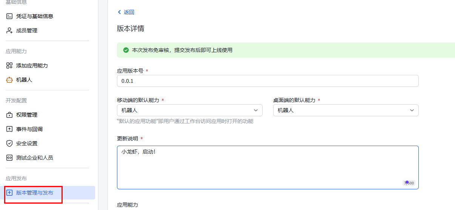Click the 应用版本号 input field

pos(268,81)
